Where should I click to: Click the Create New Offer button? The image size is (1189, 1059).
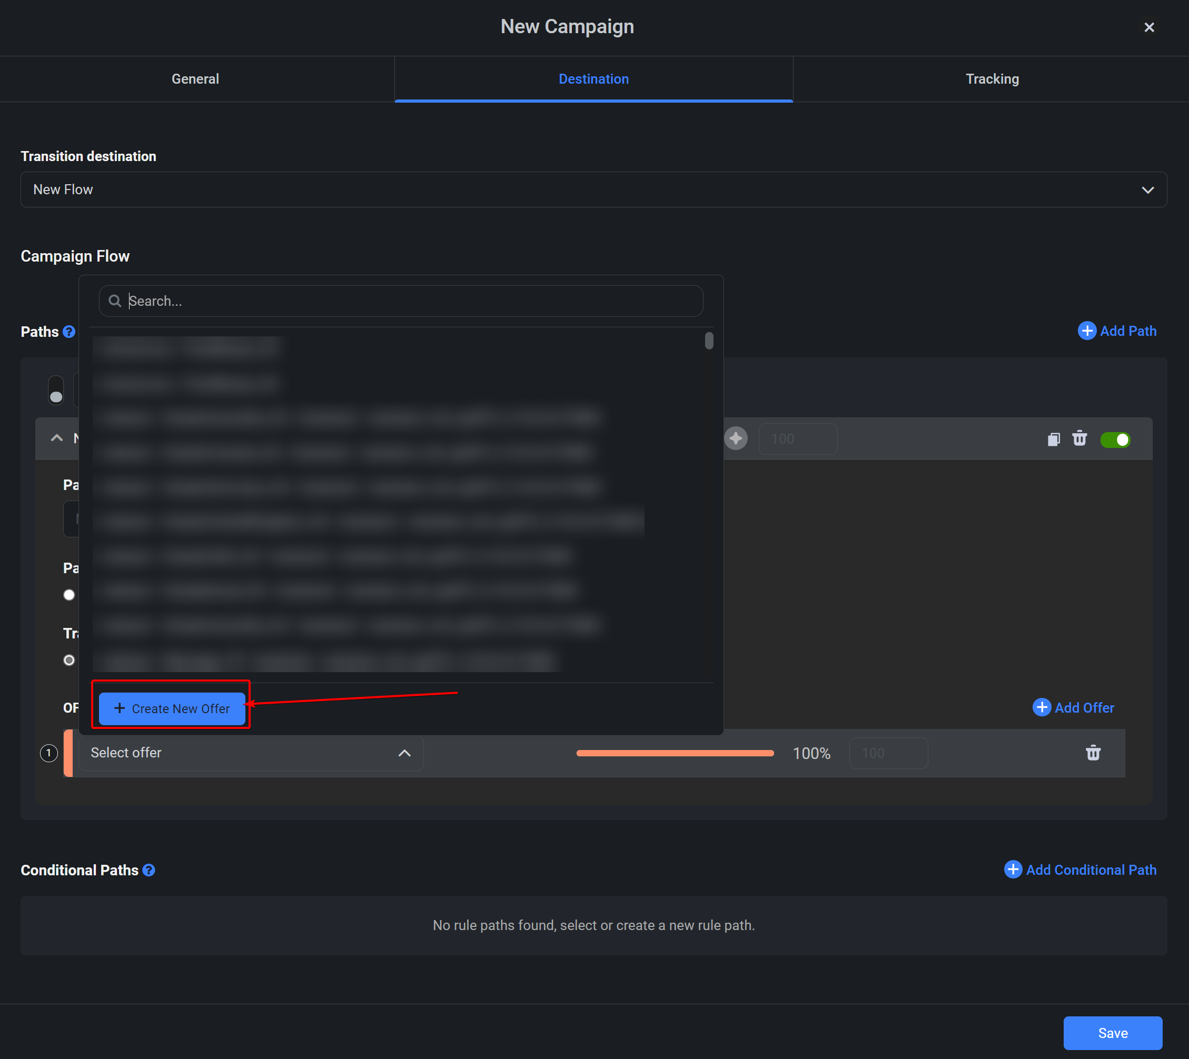172,708
